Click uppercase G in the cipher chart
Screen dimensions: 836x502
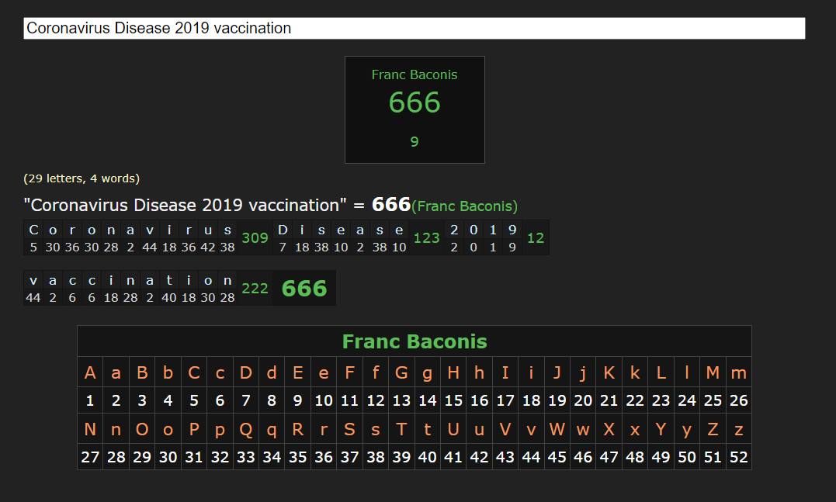[401, 372]
